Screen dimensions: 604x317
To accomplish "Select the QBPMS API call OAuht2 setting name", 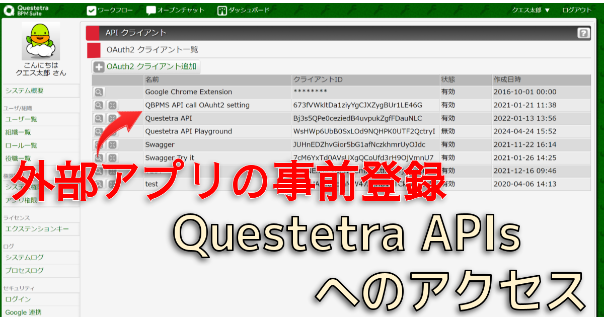I will pyautogui.click(x=197, y=105).
